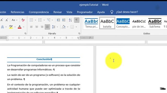Center the paragraph text
Viewport: 167px width, 93px height.
(x=37, y=27)
